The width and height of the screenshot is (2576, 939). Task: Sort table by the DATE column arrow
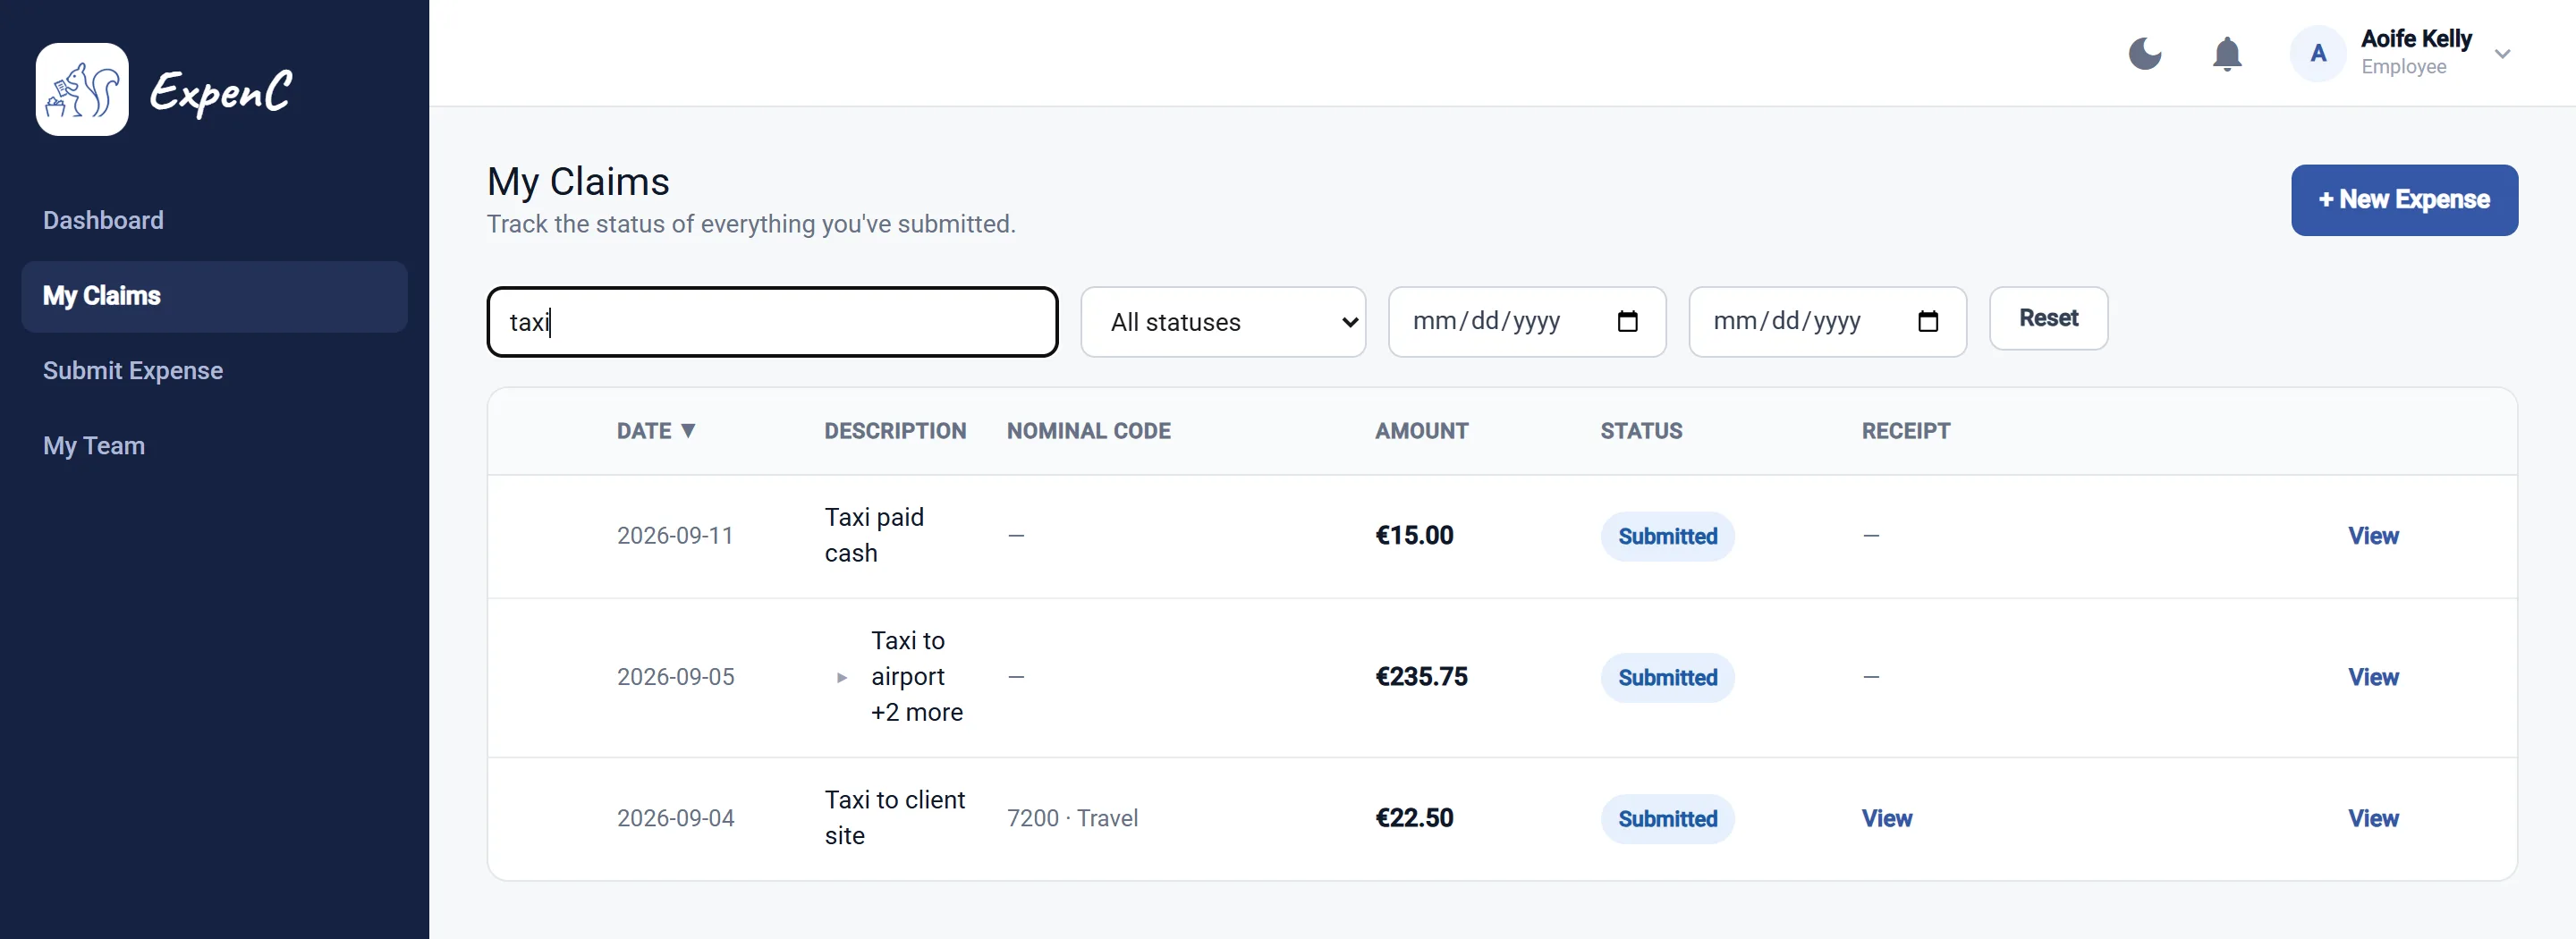pyautogui.click(x=688, y=431)
